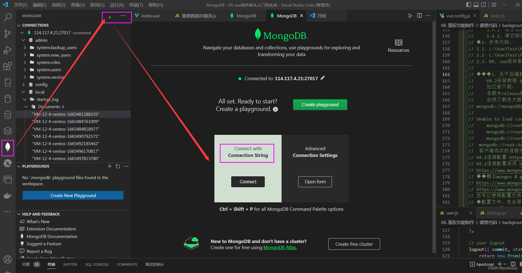This screenshot has height=273, width=522.
Task: Open document VM-12-4-centos-1665484761009
Action: 66,121
